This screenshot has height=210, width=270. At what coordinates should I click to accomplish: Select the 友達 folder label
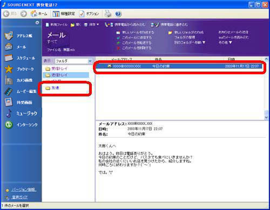click(55, 88)
